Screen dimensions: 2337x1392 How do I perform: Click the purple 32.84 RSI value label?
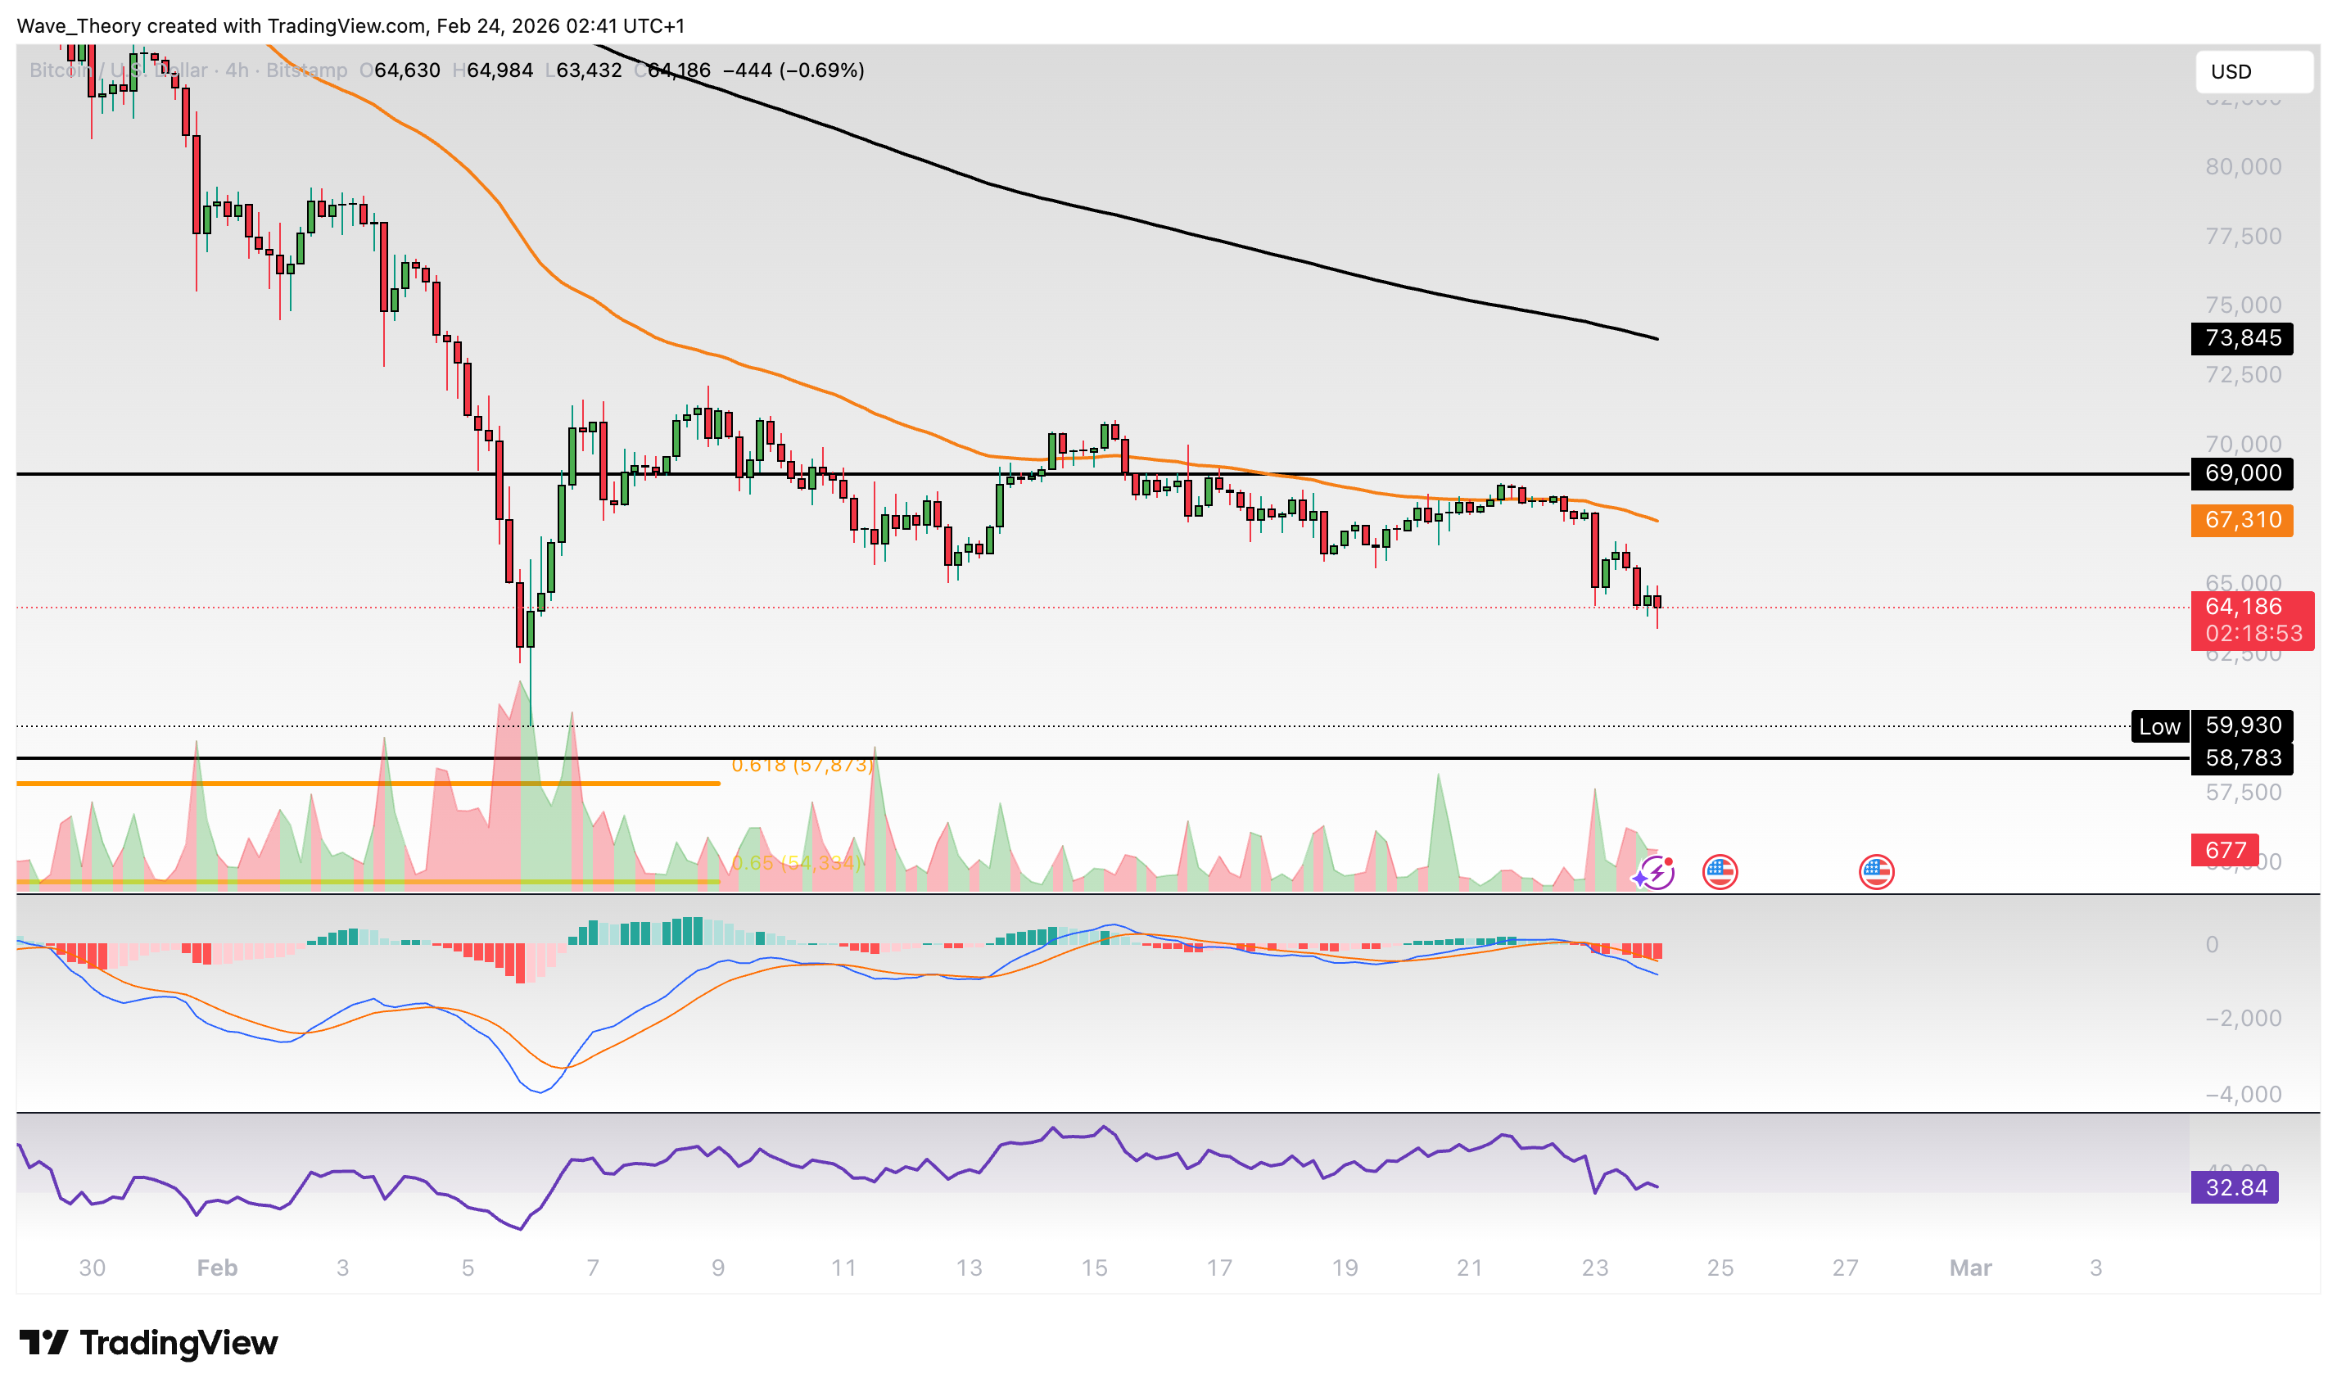[x=2234, y=1187]
